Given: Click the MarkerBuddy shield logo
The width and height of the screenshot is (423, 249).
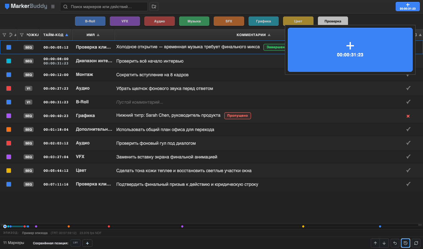Looking at the screenshot, I should pyautogui.click(x=7, y=6).
